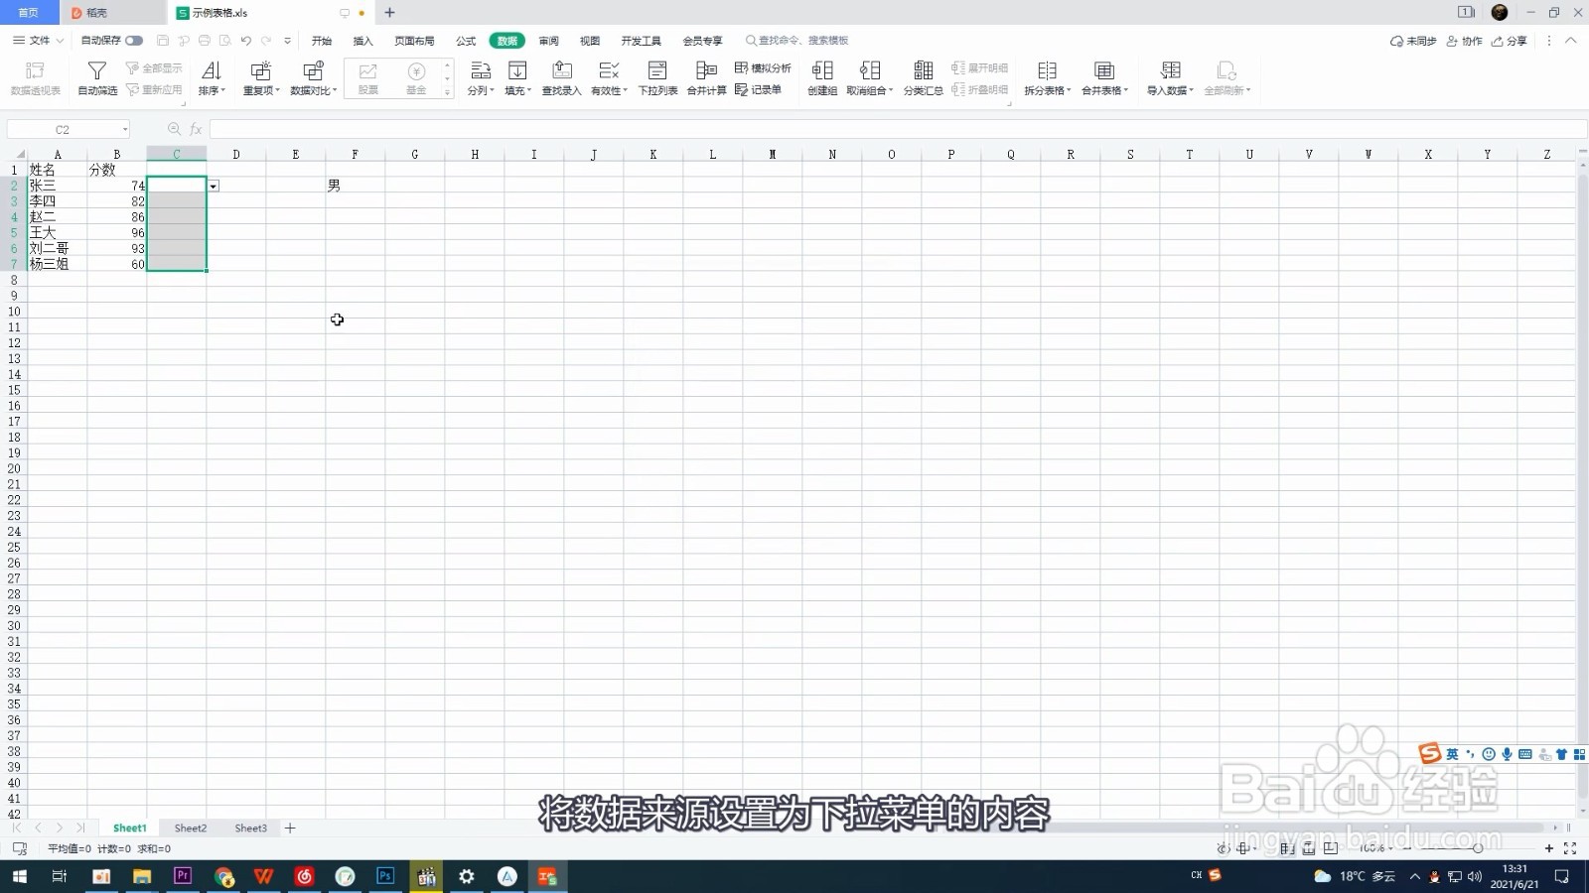The image size is (1589, 893).
Task: Click the Undo arrow in quick toolbar
Action: [x=245, y=41]
